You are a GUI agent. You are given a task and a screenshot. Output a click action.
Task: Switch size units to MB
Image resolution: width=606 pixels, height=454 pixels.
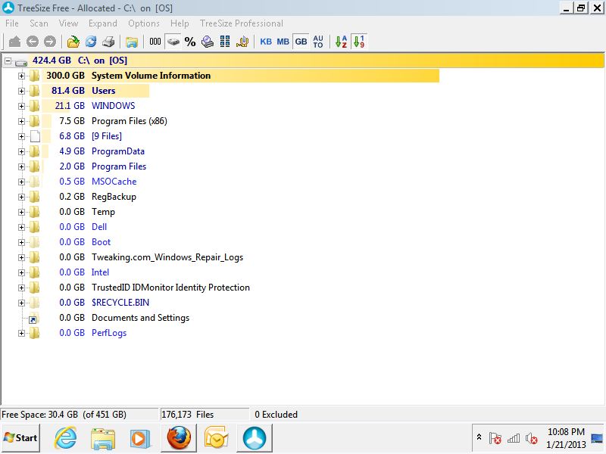283,42
